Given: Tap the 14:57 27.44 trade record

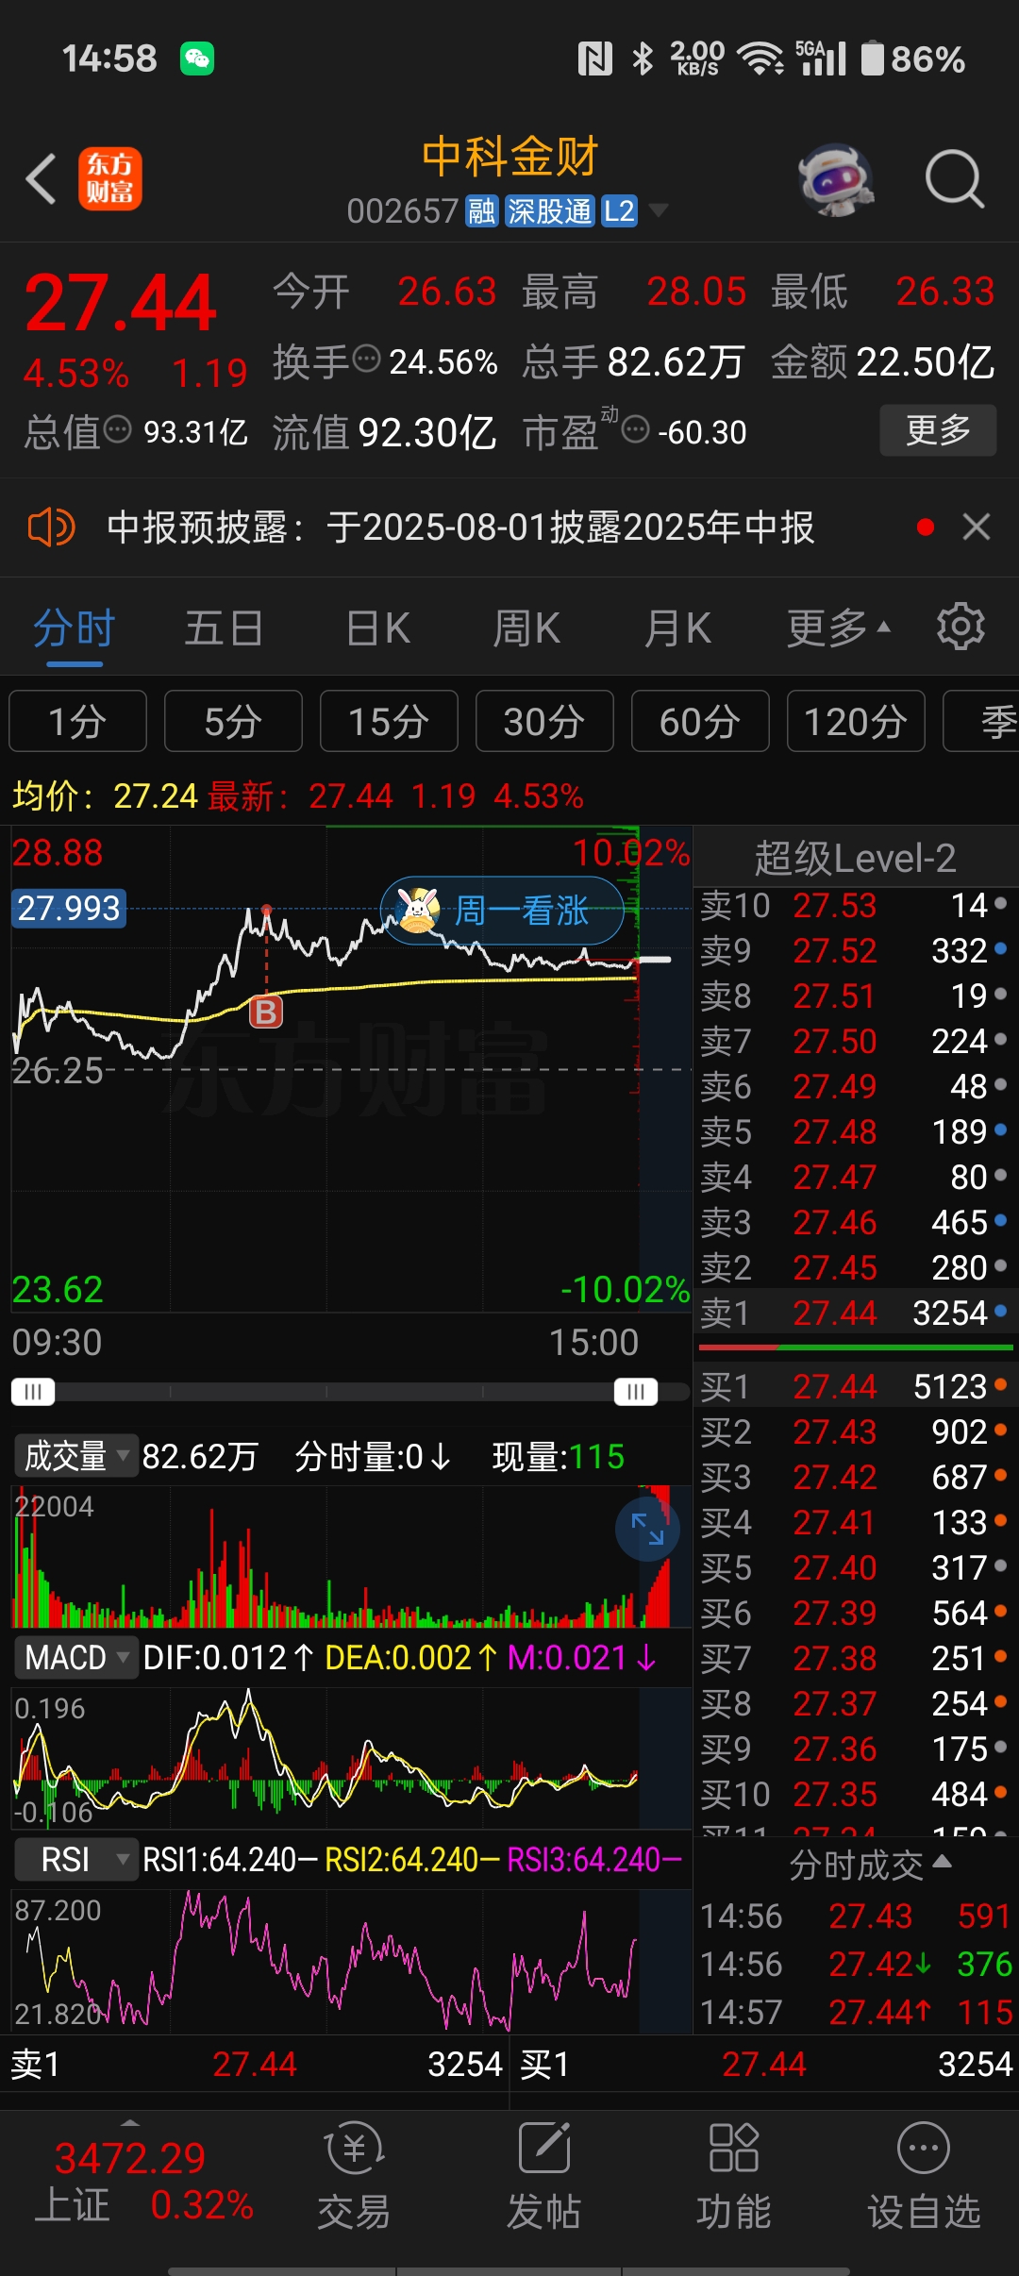Looking at the screenshot, I should 856,2013.
